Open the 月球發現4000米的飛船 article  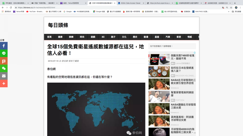pos(183,131)
